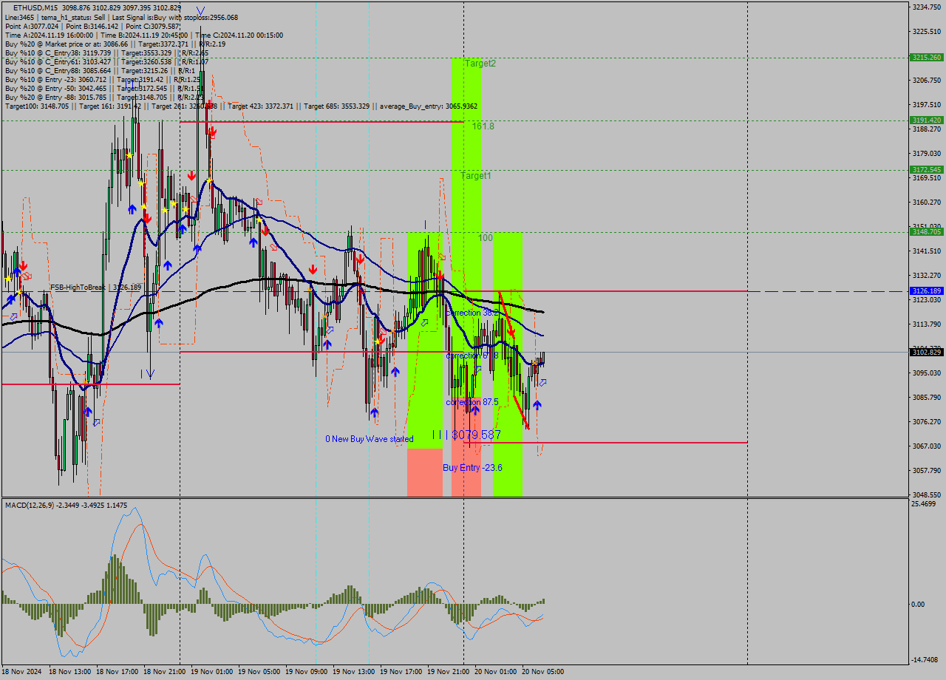This screenshot has width=946, height=680.
Task: Select the 20 Nov 01:00 time label
Action: (496, 672)
